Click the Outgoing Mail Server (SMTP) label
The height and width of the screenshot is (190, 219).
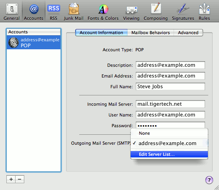[101, 143]
